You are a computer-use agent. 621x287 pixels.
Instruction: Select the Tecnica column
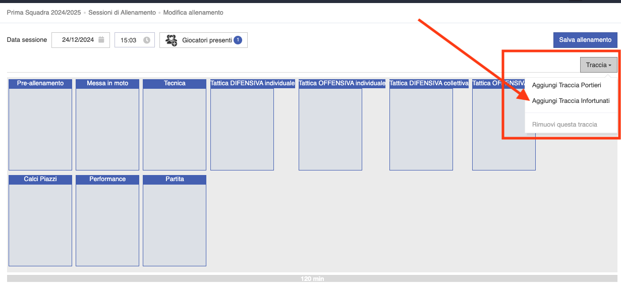pyautogui.click(x=175, y=125)
